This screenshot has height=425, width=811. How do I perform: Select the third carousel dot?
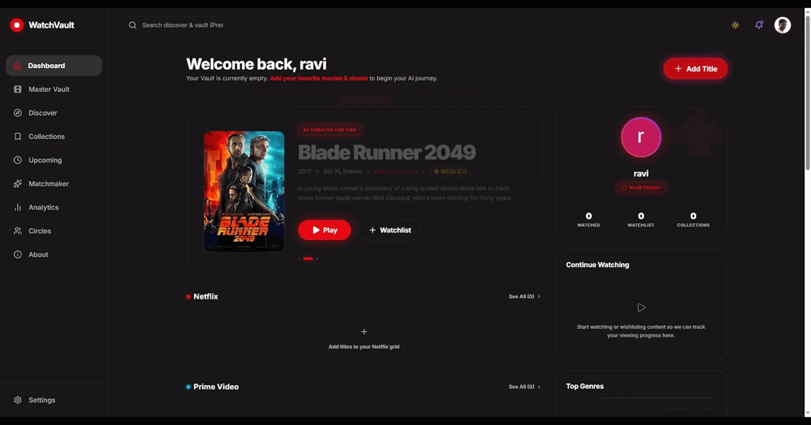(x=317, y=259)
